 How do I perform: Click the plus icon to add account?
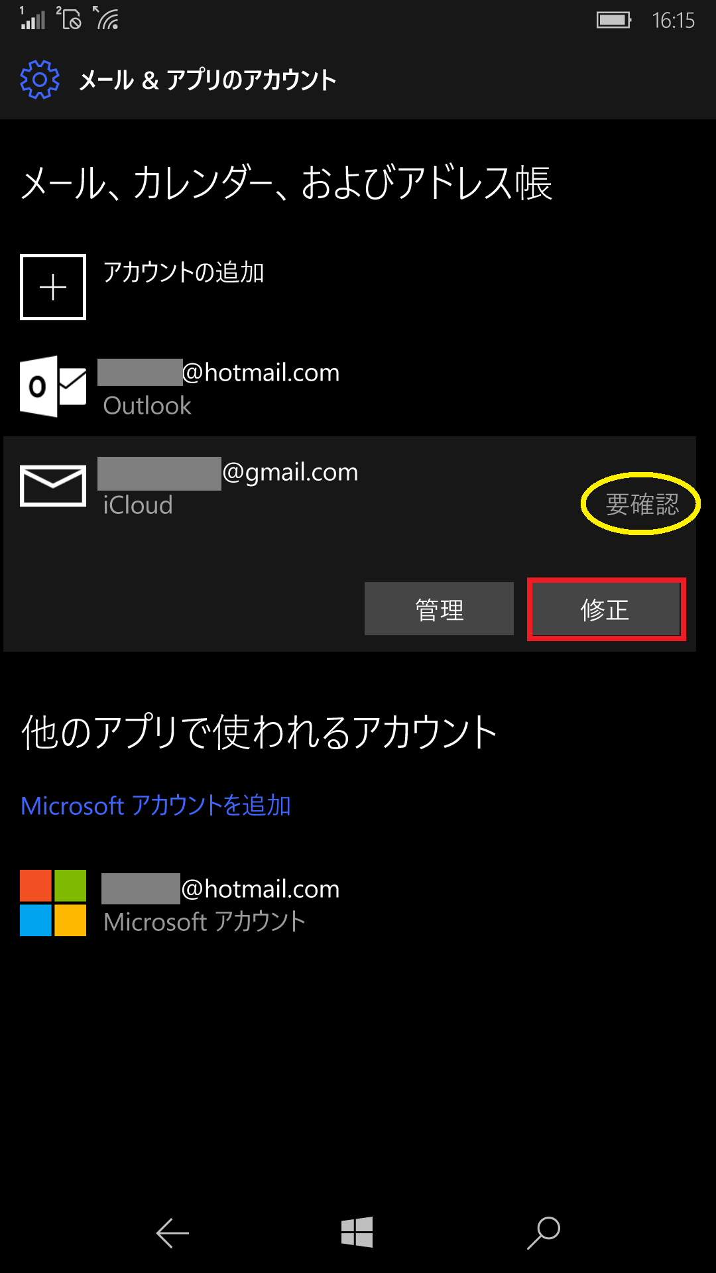[53, 287]
